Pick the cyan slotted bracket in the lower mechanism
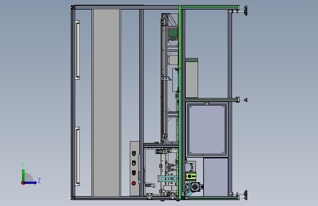318x206 pixels. pyautogui.click(x=168, y=179)
